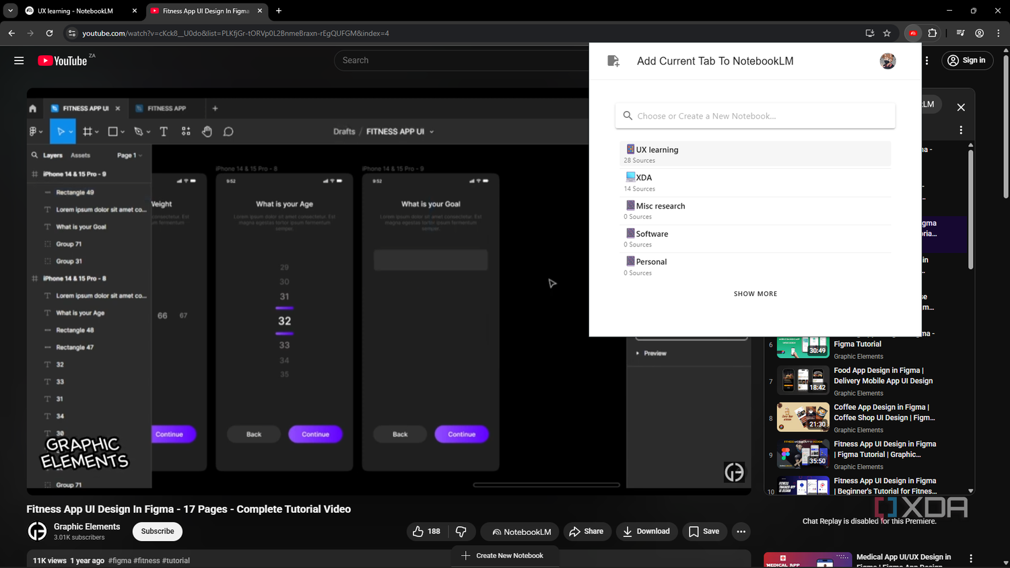Share the video
This screenshot has height=568, width=1010.
click(x=586, y=532)
